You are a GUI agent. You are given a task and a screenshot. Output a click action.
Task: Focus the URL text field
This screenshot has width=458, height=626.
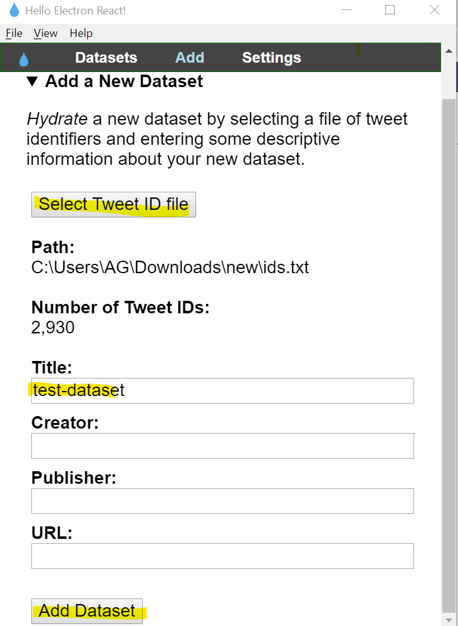click(x=222, y=556)
